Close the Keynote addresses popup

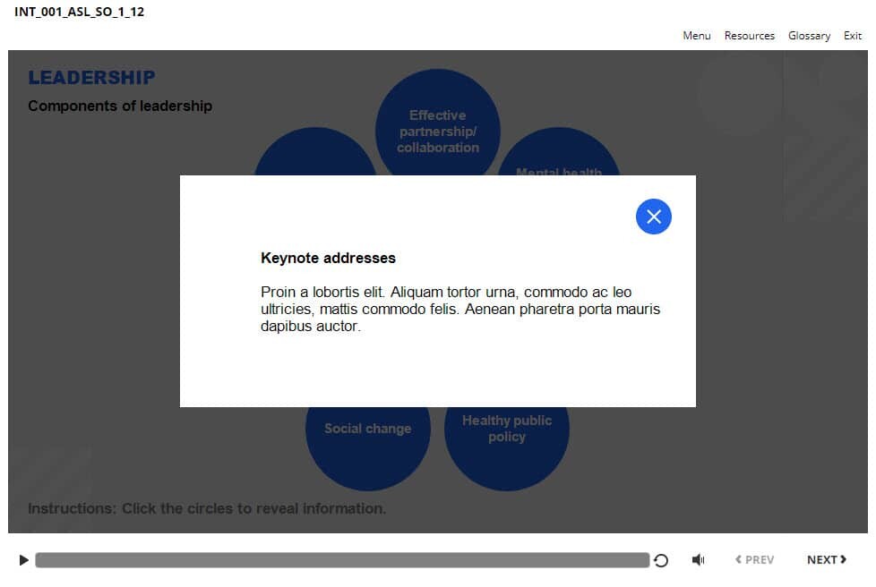coord(653,217)
